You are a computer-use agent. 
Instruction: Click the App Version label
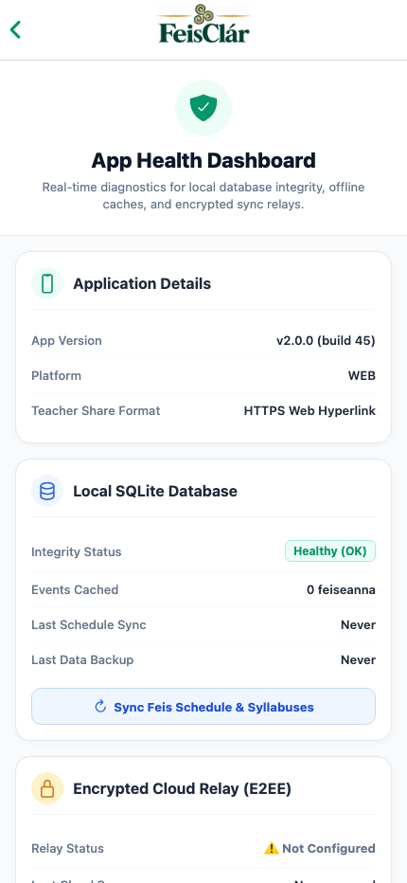66,341
